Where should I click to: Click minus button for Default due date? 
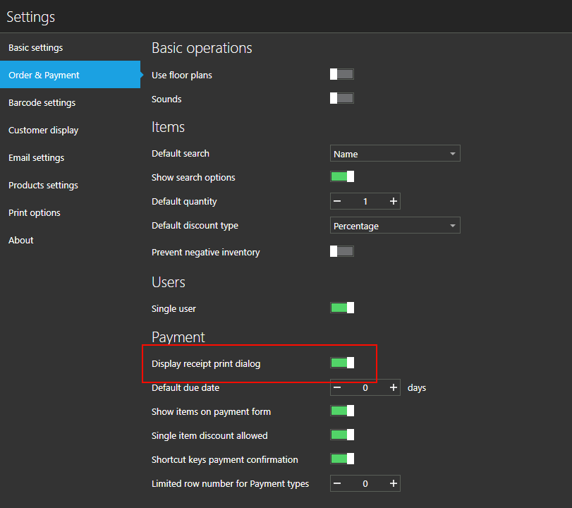(338, 387)
